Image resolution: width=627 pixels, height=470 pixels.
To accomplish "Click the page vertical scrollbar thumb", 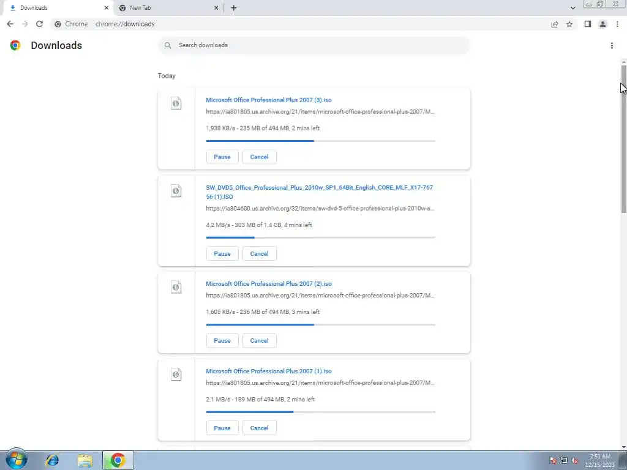I will (x=624, y=139).
